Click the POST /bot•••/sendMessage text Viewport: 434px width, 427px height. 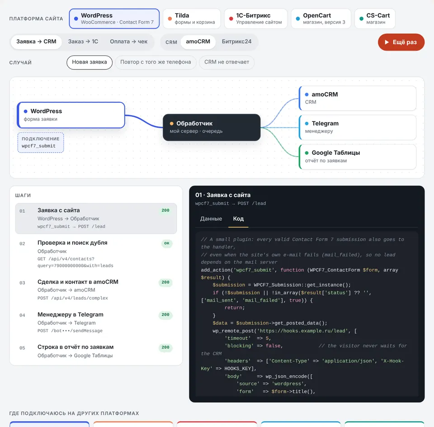70,331
